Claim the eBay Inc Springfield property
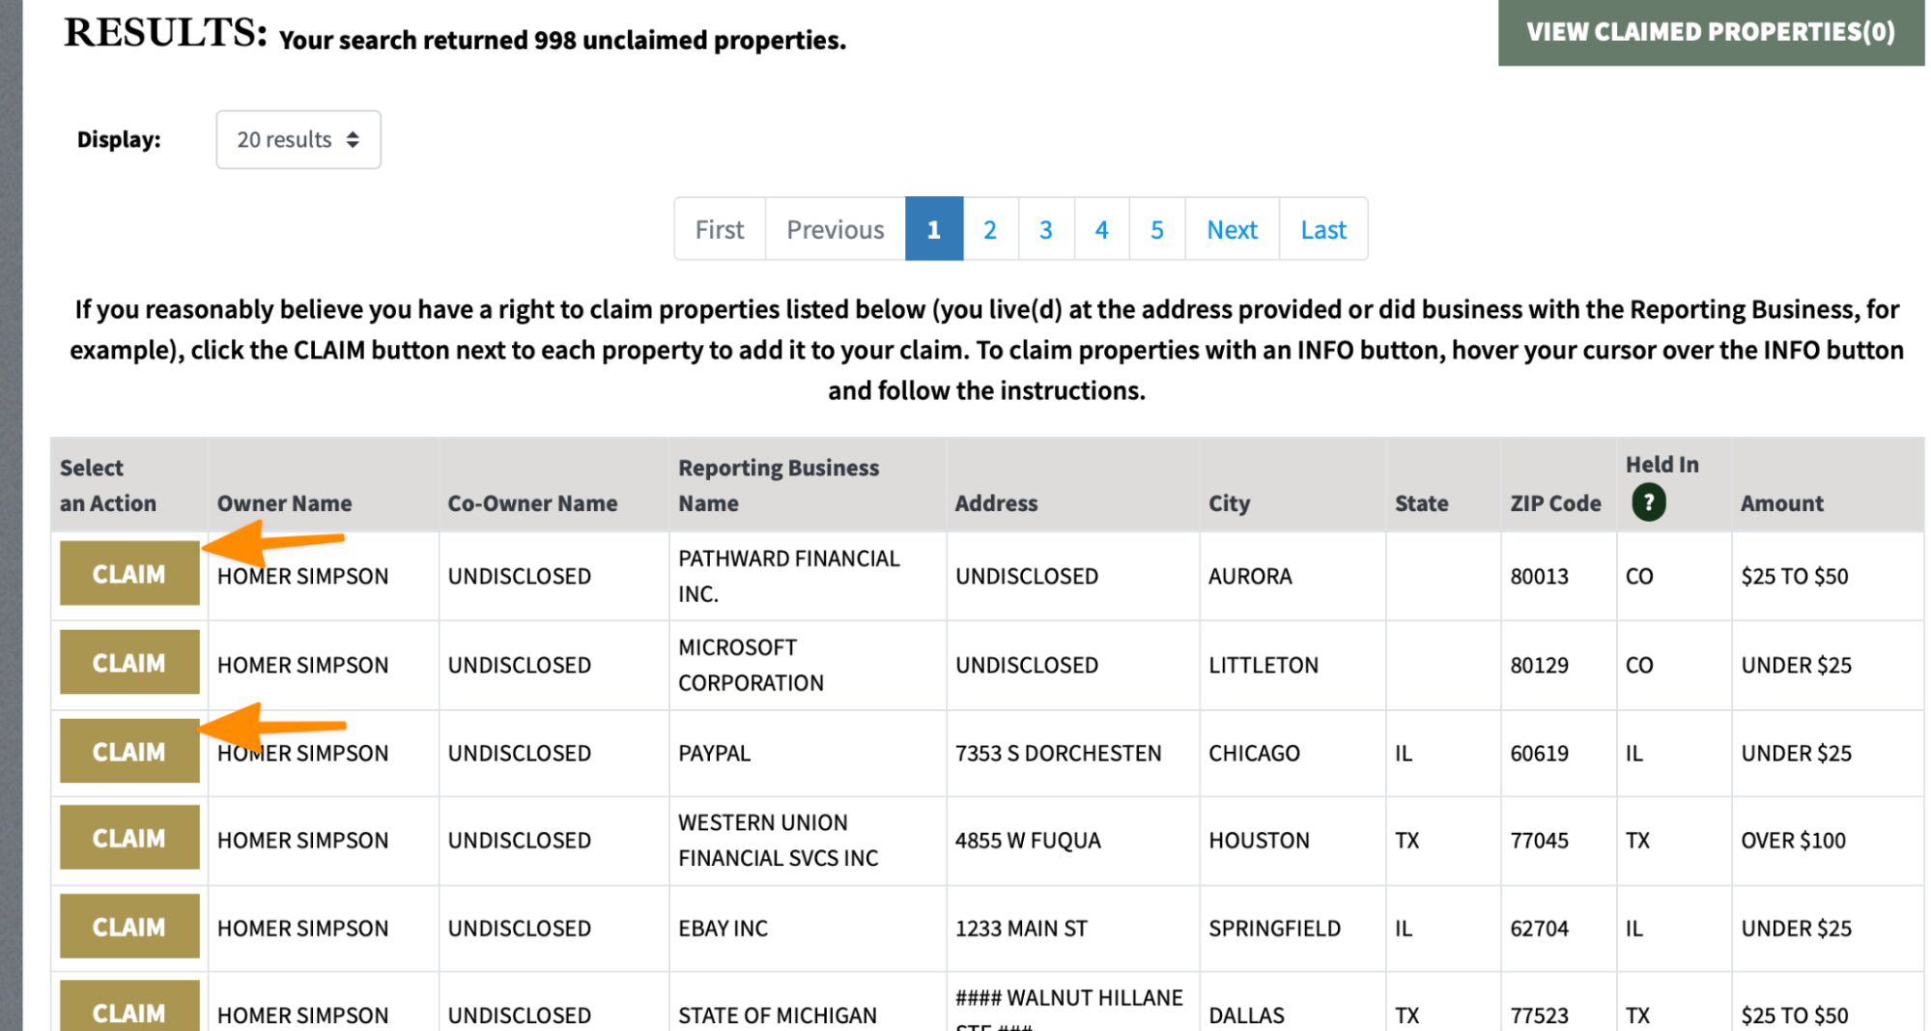This screenshot has height=1031, width=1931. 129,927
